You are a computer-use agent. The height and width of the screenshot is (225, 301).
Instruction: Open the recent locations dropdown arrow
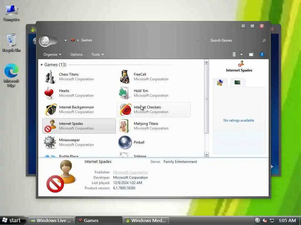click(66, 40)
